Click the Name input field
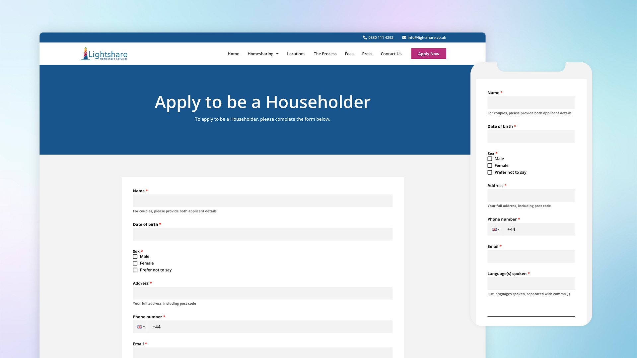The width and height of the screenshot is (637, 358). point(262,201)
